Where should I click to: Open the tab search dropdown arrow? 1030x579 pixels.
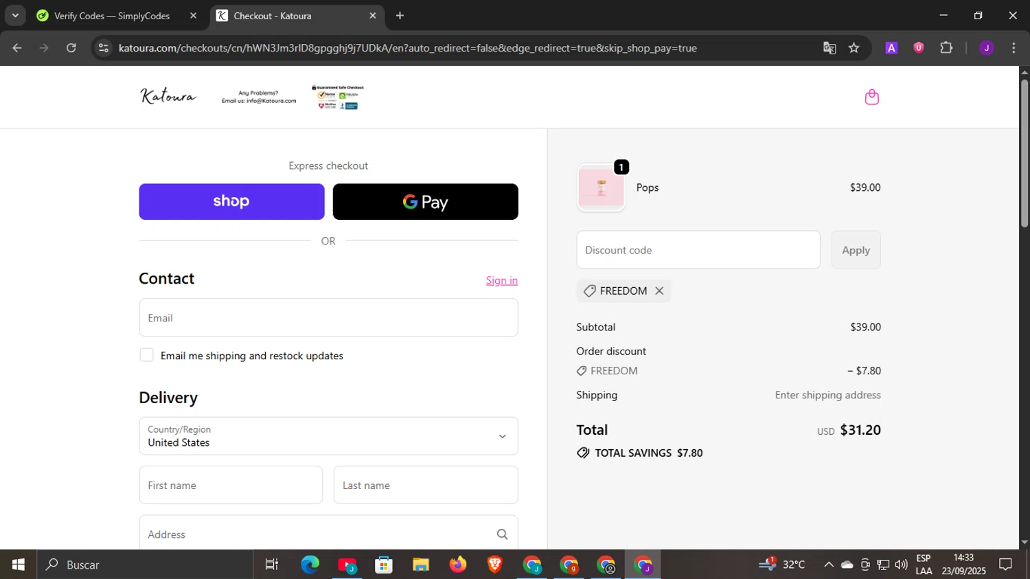click(15, 15)
